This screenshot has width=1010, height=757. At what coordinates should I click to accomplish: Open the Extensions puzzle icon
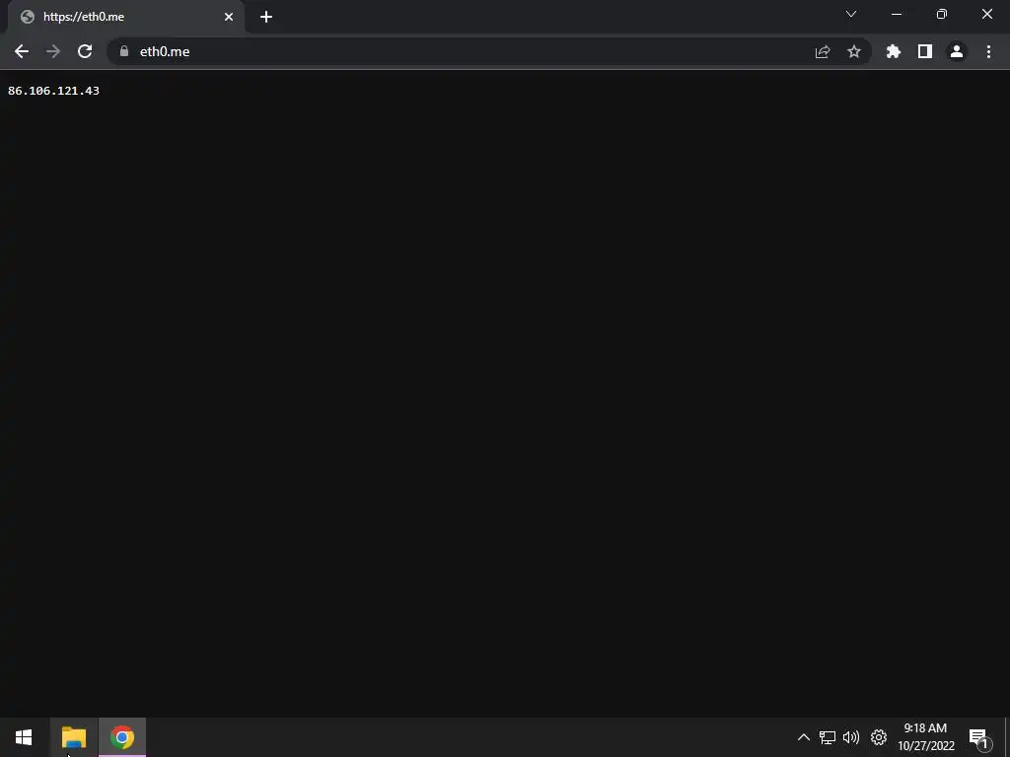[x=894, y=51]
